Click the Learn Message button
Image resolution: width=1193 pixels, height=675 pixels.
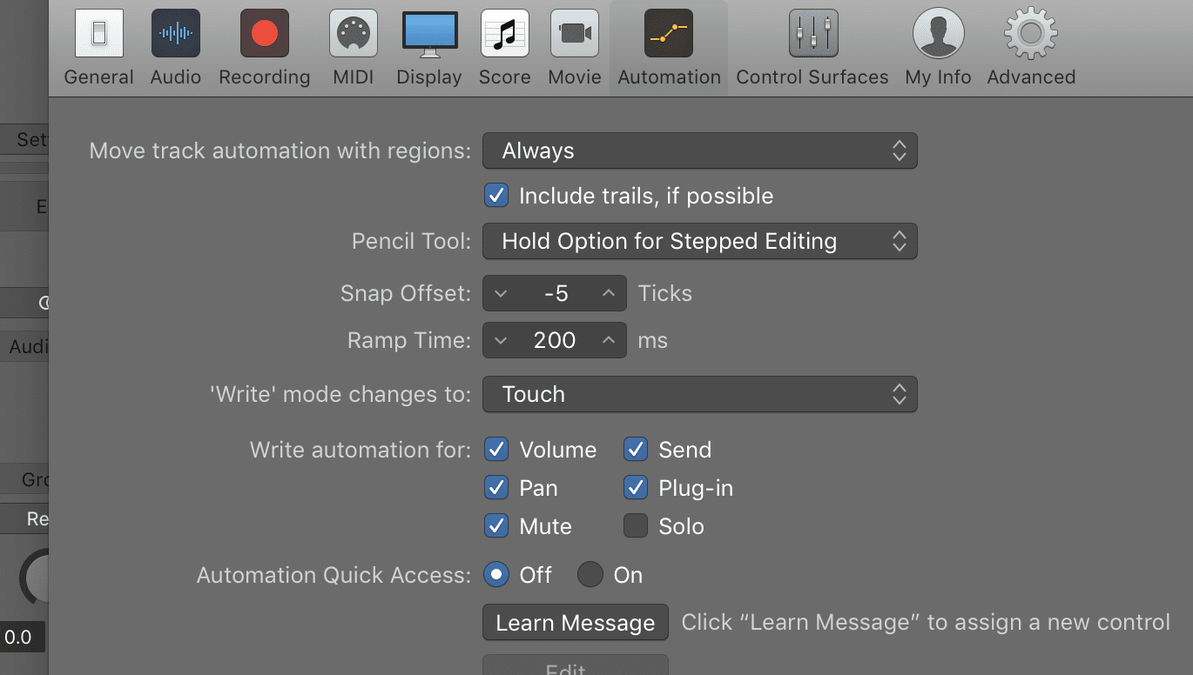(575, 623)
